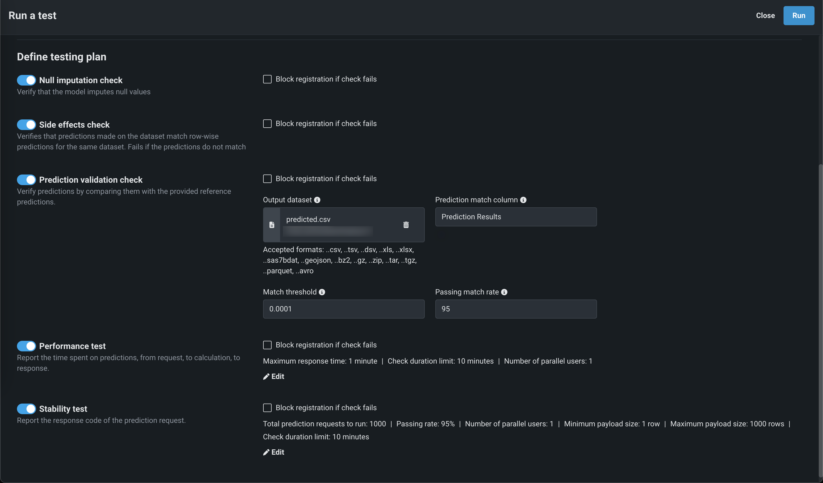Click the Prediction match column info icon

point(523,200)
